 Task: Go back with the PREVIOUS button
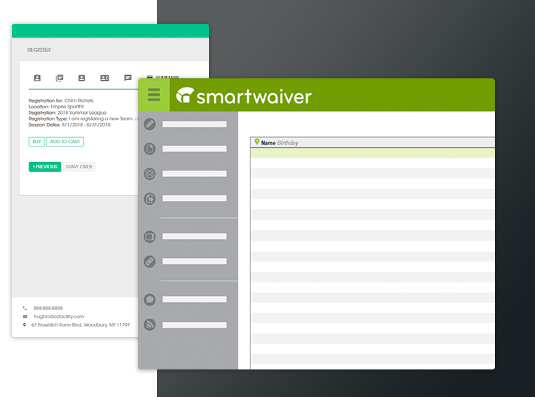(45, 167)
